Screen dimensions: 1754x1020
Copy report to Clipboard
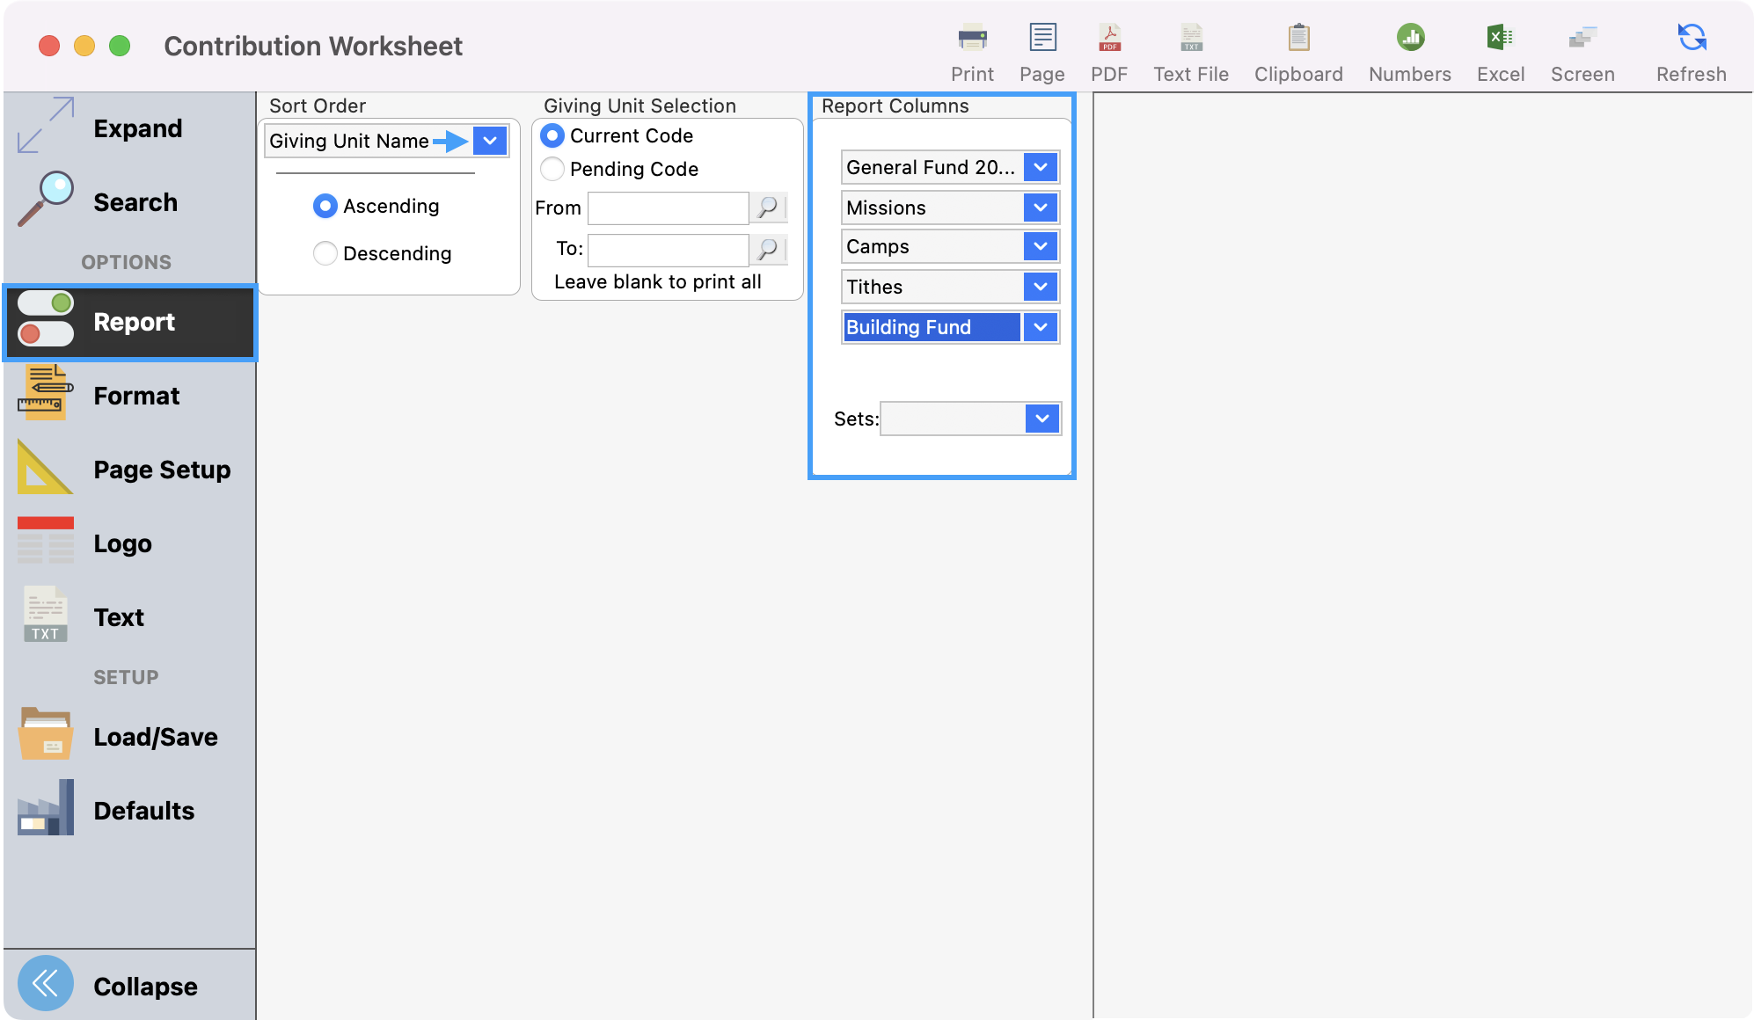(1297, 48)
